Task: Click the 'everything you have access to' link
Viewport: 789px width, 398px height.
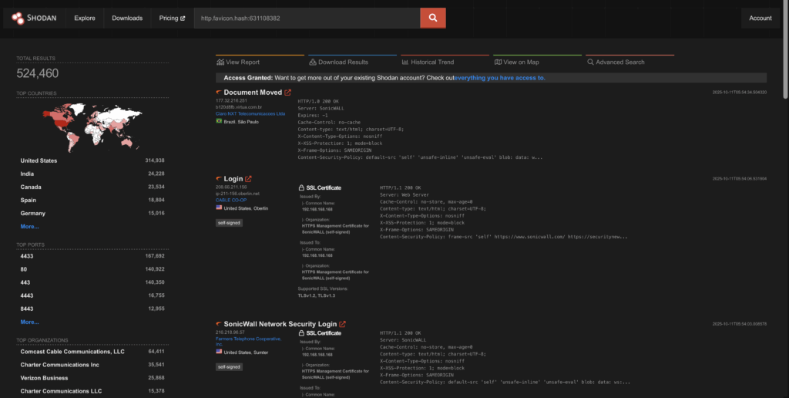Action: pyautogui.click(x=499, y=78)
